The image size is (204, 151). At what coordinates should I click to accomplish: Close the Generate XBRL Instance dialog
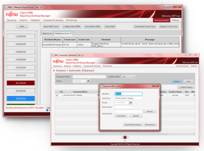point(155,86)
